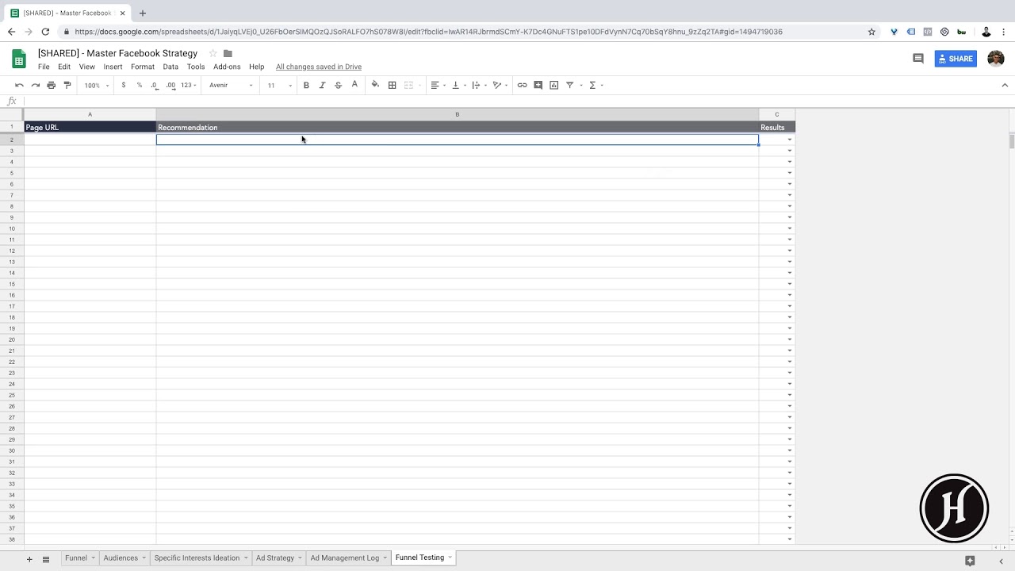Open the View menu
This screenshot has width=1015, height=571.
87,67
